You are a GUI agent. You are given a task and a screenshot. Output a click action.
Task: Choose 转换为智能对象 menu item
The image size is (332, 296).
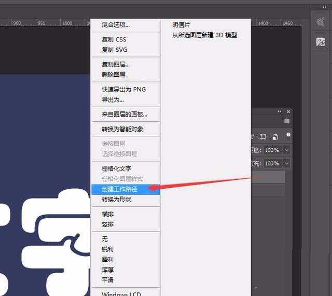tap(122, 129)
